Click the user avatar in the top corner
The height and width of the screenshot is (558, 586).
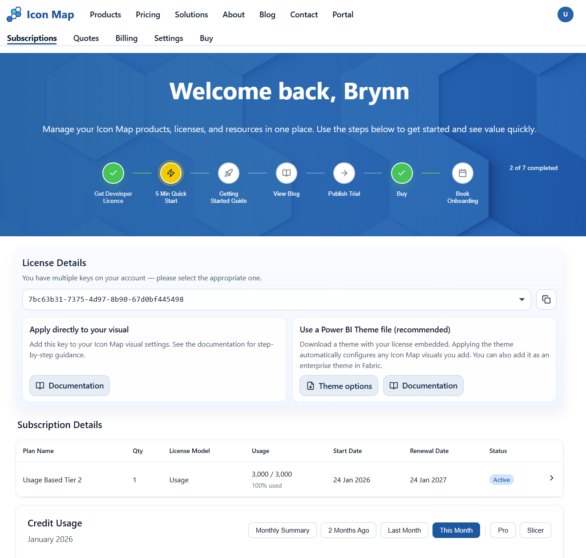tap(565, 14)
